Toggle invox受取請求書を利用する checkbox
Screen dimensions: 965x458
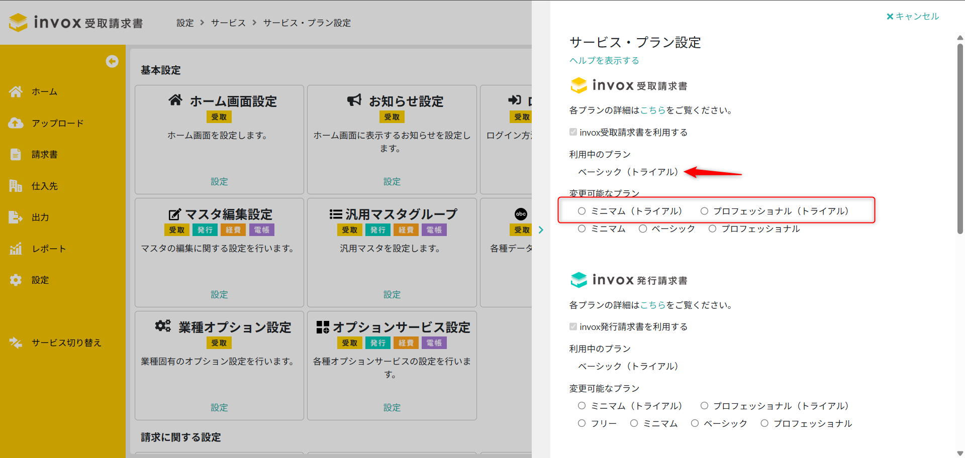(x=573, y=132)
